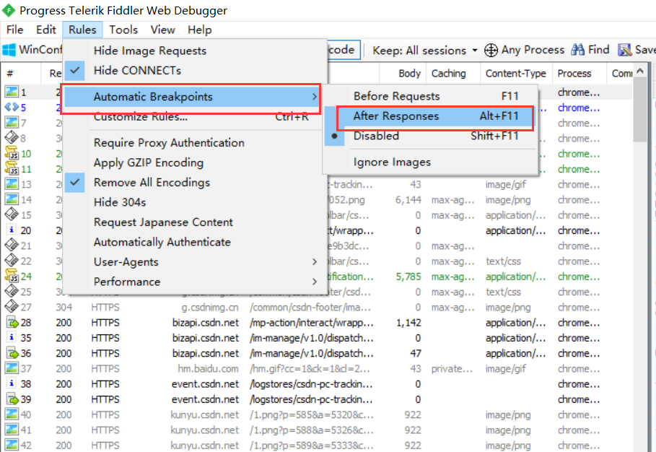Select the image icon of session 37
This screenshot has width=656, height=452.
(x=12, y=368)
